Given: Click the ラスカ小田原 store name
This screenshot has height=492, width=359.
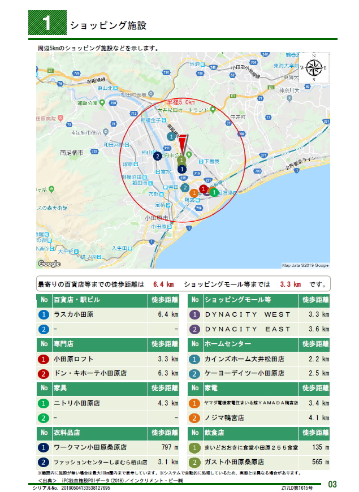Looking at the screenshot, I should pos(73,314).
